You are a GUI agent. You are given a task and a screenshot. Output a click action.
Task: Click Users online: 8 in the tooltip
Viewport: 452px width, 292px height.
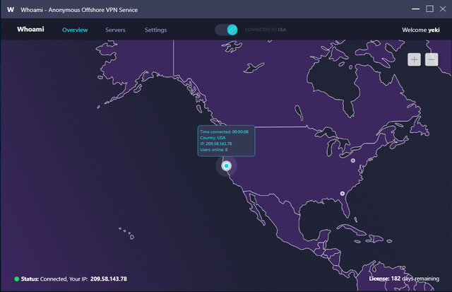[214, 149]
